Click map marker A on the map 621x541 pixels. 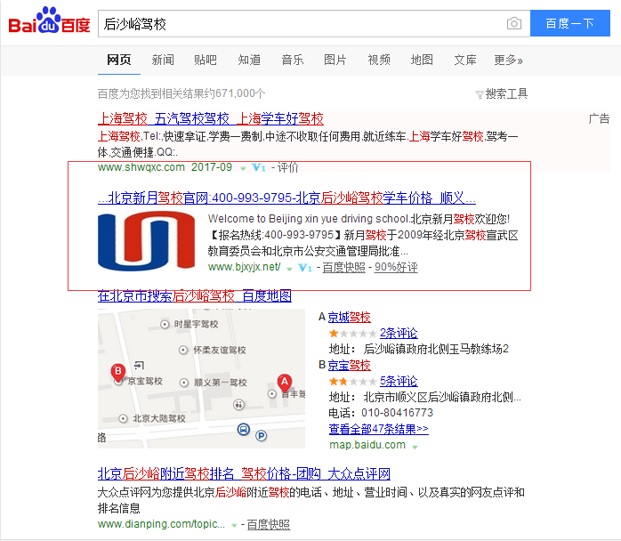[x=285, y=383]
